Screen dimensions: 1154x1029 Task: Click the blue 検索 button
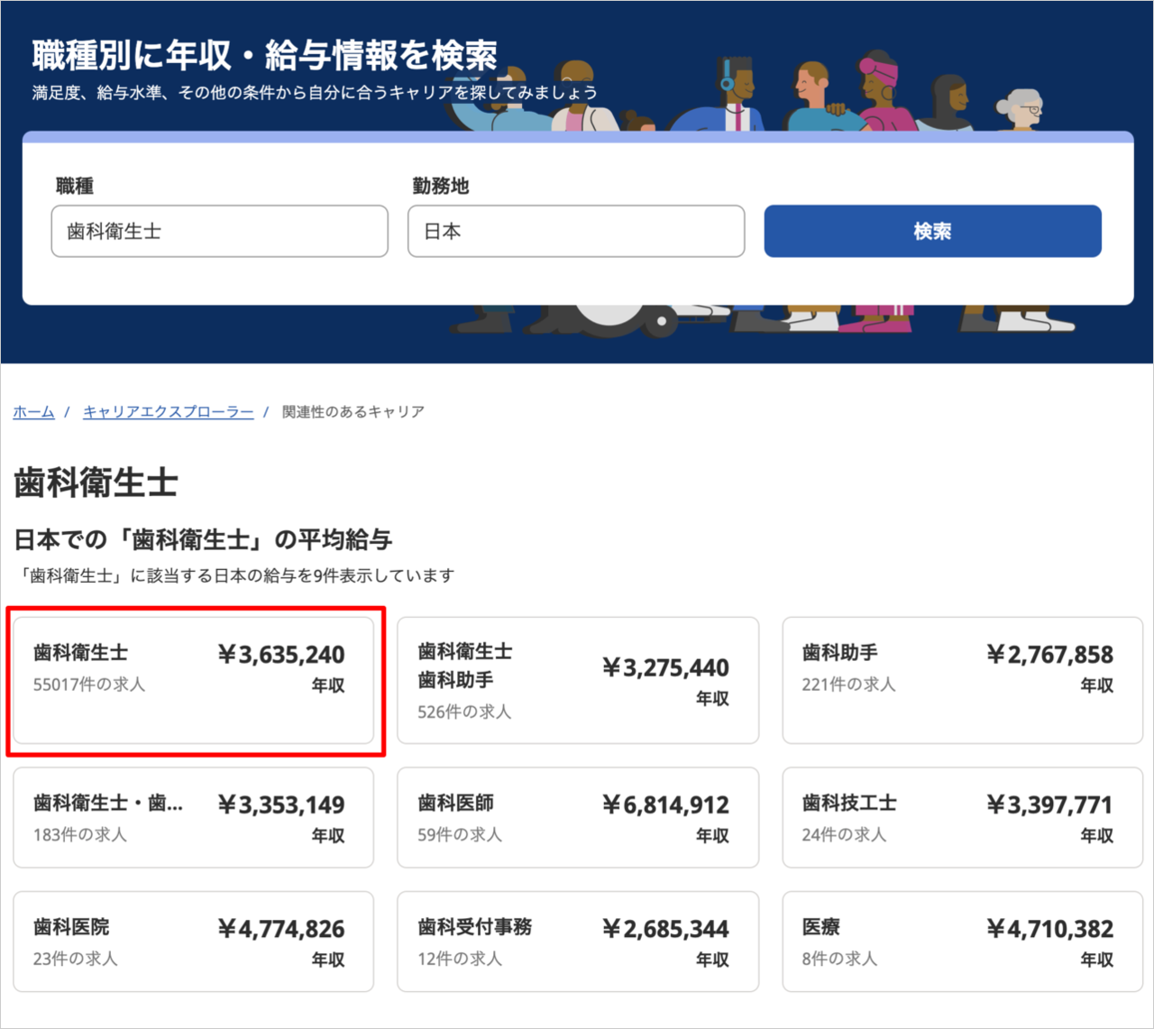pyautogui.click(x=932, y=231)
